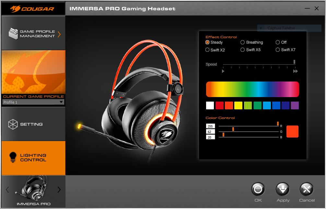The image size is (326, 209).
Task: Click fast-forward speed icon
Action: tap(296, 71)
